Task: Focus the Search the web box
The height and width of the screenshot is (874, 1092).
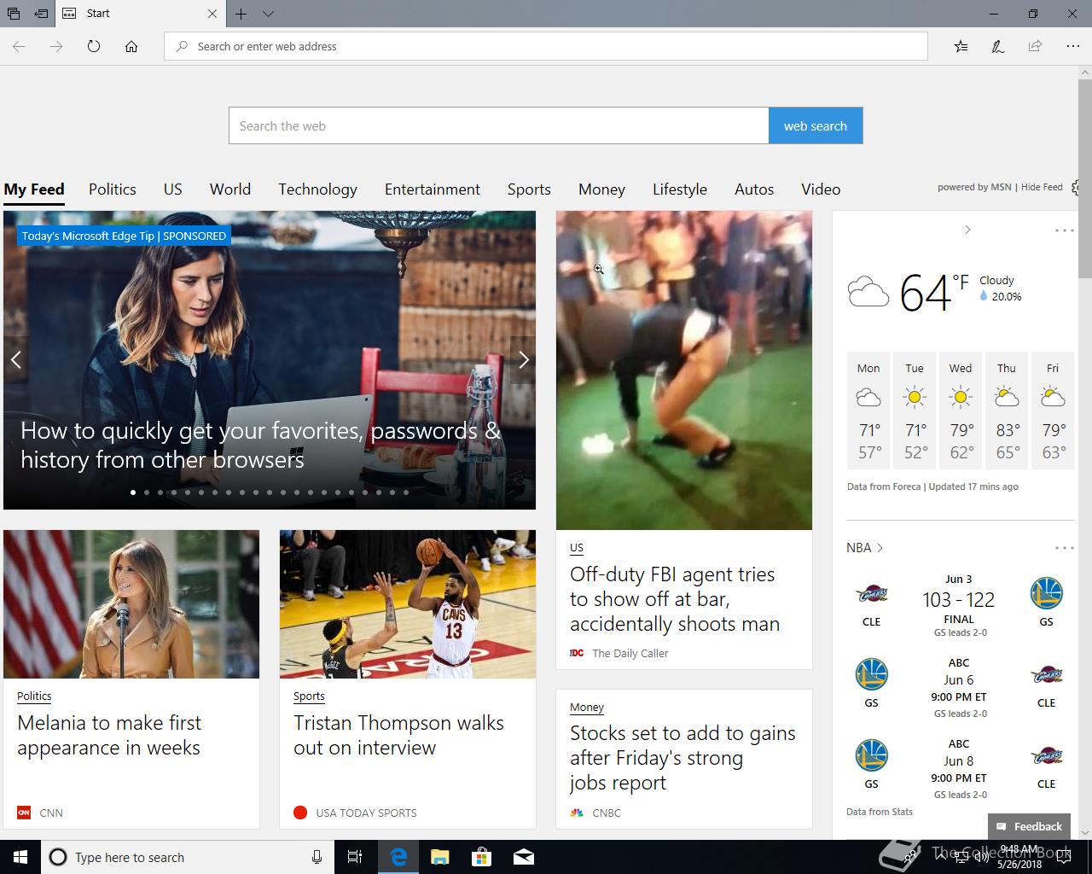Action: coord(499,125)
